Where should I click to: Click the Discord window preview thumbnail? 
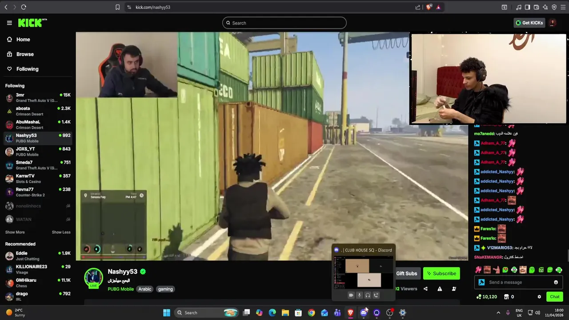point(363,272)
